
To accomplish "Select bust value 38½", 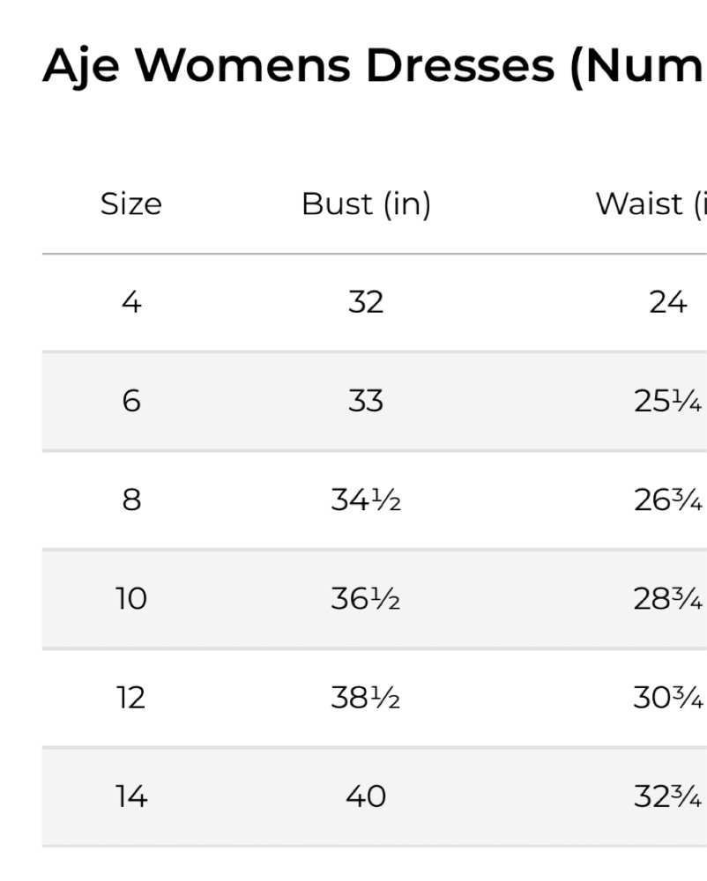I will (x=366, y=698).
